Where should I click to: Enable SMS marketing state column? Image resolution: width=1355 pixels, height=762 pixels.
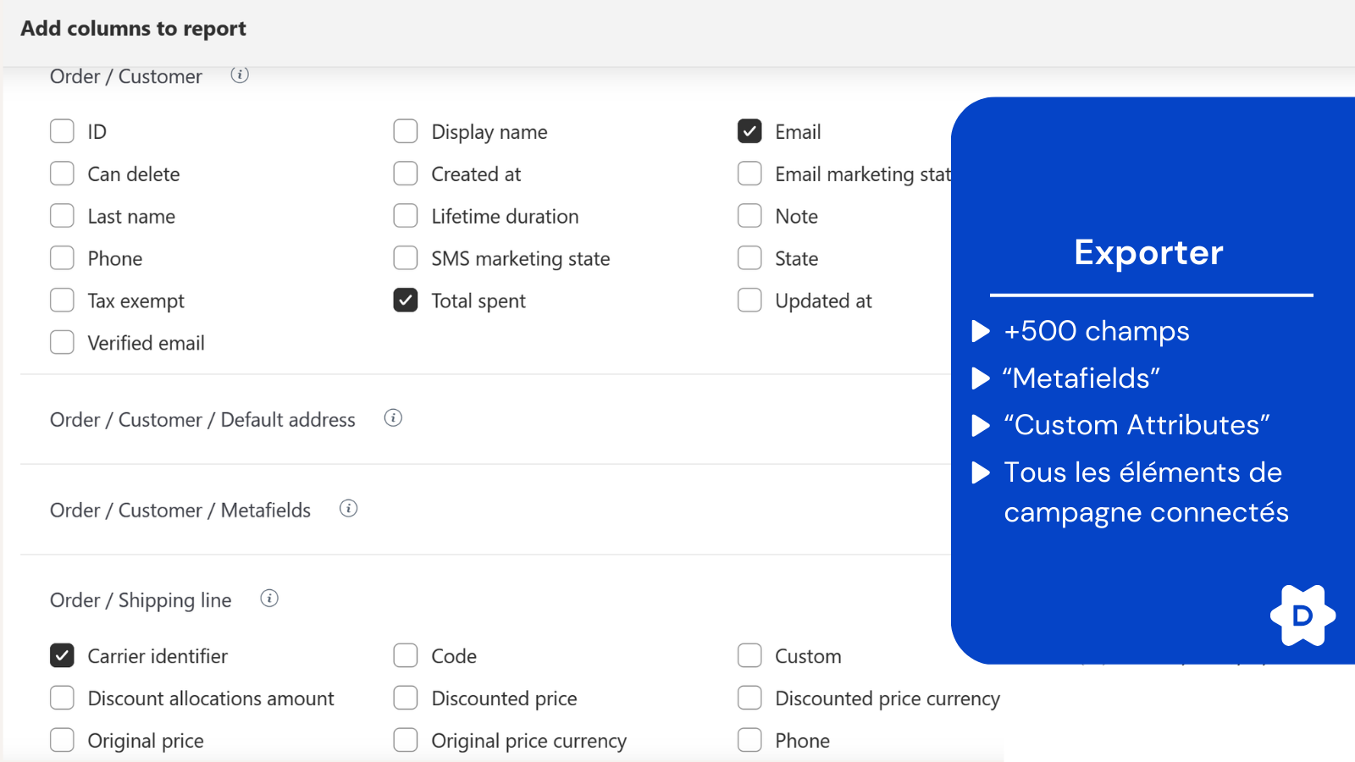(406, 258)
